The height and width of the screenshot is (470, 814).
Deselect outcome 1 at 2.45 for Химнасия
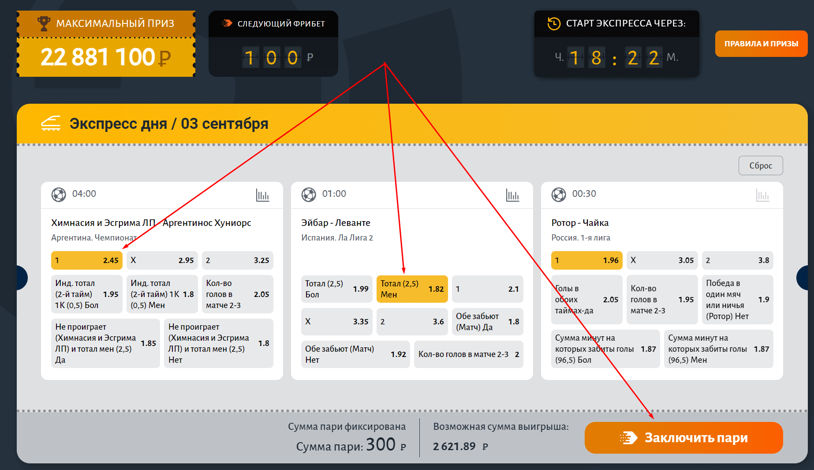tap(87, 260)
